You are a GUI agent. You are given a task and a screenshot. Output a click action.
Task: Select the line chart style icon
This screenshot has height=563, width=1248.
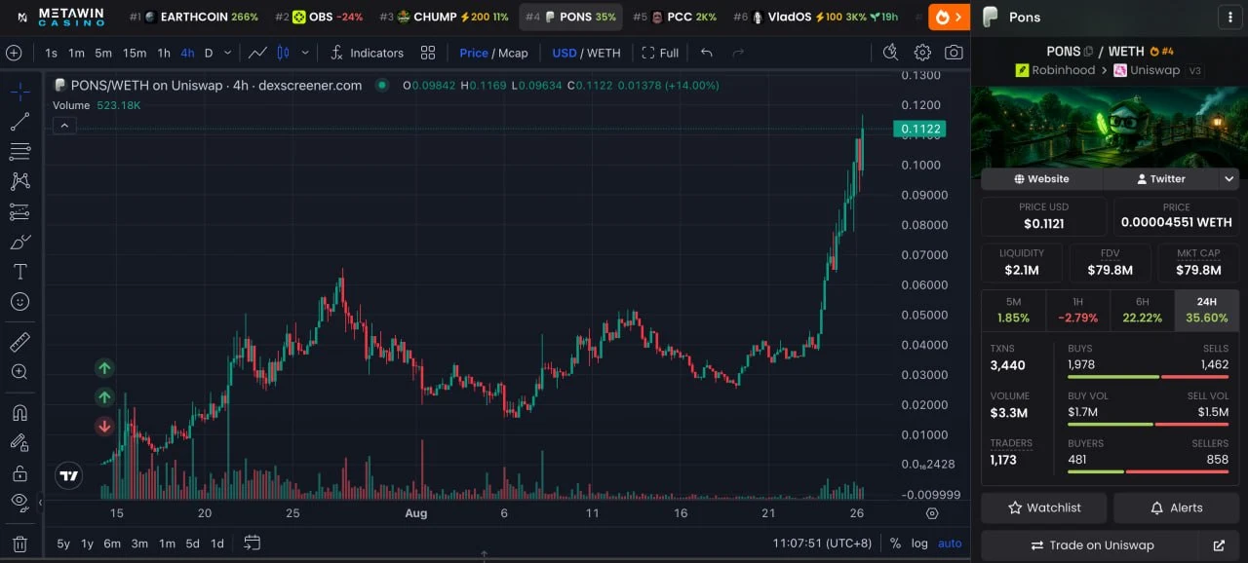click(257, 53)
